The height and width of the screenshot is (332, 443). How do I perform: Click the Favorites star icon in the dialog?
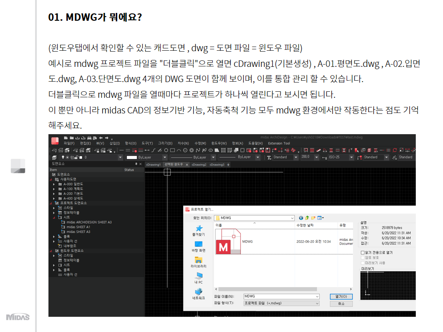199,228
